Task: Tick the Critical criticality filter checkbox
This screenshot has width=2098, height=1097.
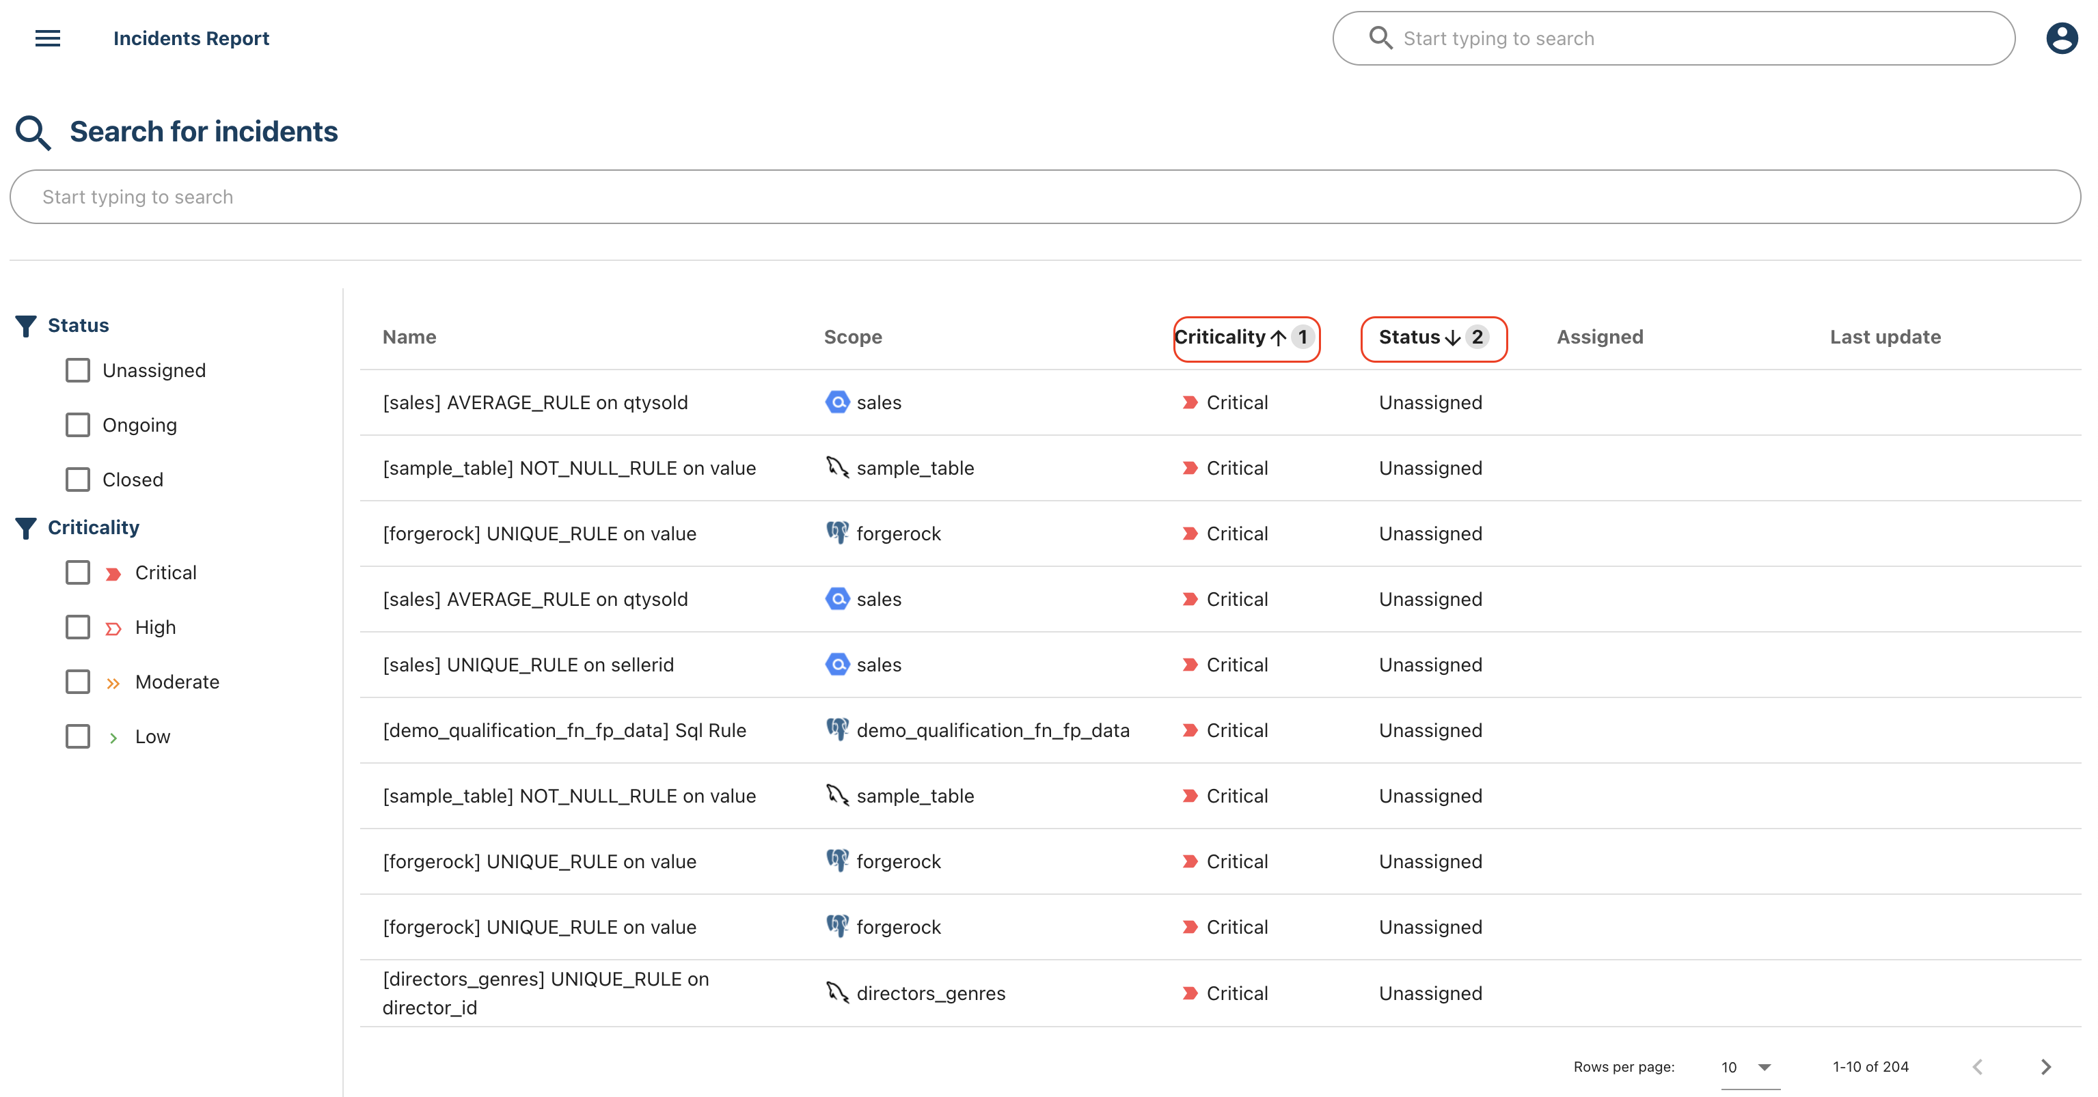Action: pyautogui.click(x=77, y=572)
